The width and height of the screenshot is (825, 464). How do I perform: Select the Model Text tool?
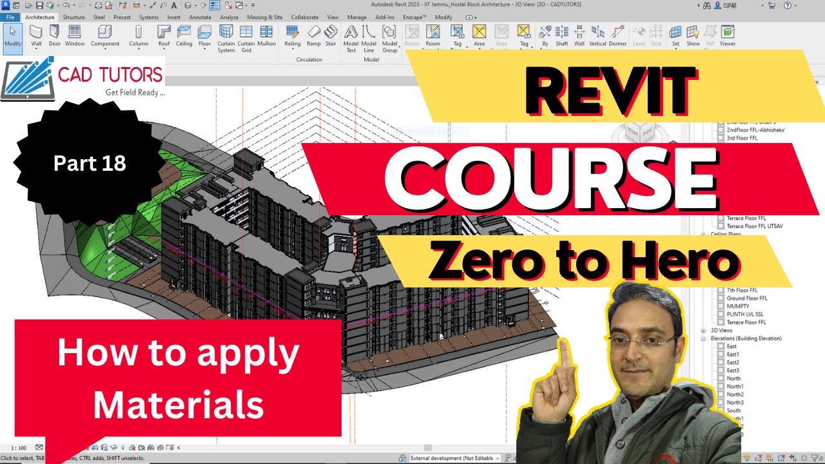[x=351, y=39]
